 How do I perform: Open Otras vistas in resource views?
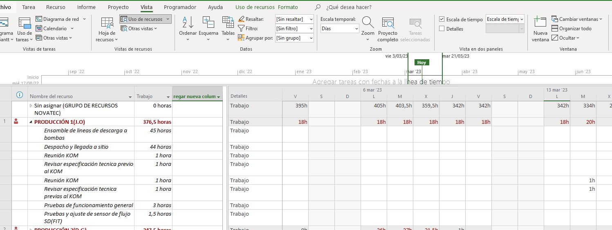(x=139, y=28)
